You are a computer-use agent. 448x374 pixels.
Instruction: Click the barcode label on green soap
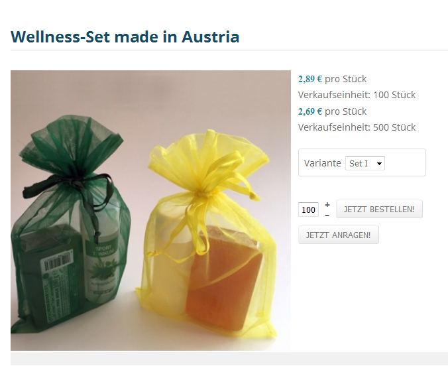pyautogui.click(x=56, y=262)
